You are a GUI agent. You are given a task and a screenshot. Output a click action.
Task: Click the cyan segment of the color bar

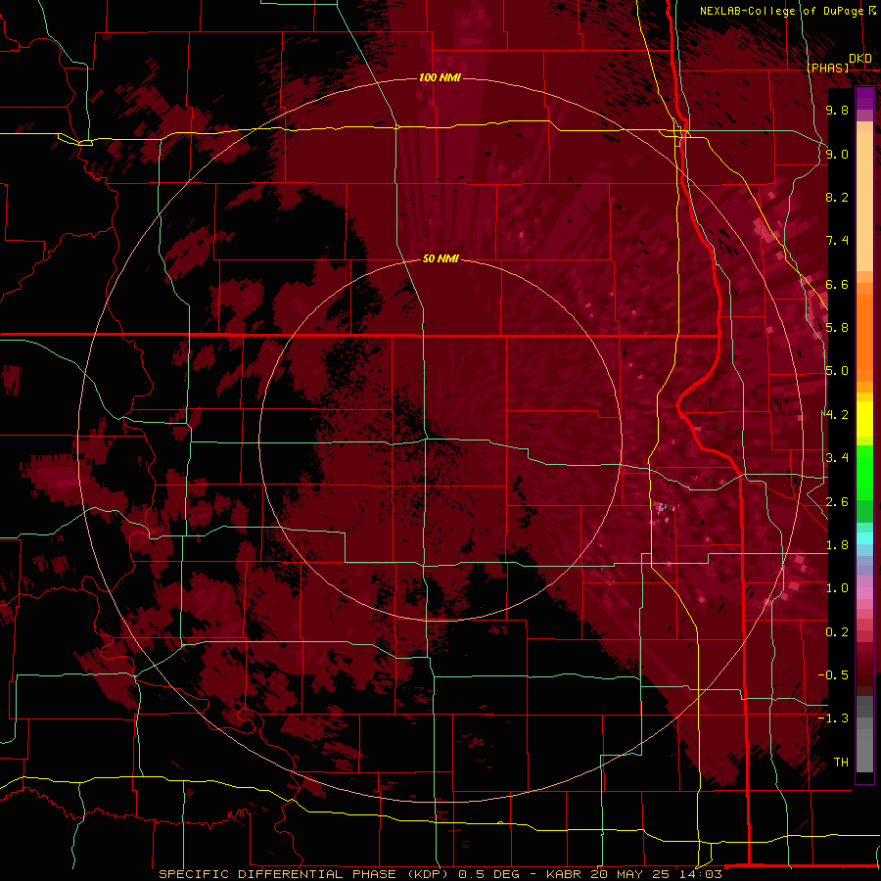pos(864,538)
